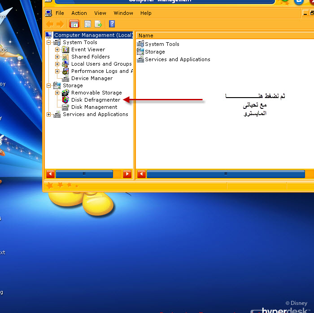Click Services and Applications icon in tree
This screenshot has width=314, height=313.
tap(57, 114)
